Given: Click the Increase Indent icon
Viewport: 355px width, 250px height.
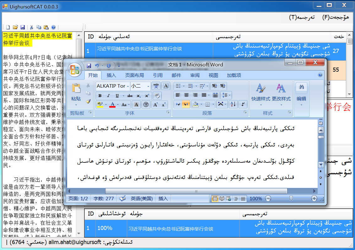Looking at the screenshot, I should (x=223, y=86).
